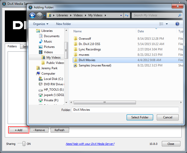Confirm with Select Folder button
The image size is (187, 153).
click(x=140, y=117)
